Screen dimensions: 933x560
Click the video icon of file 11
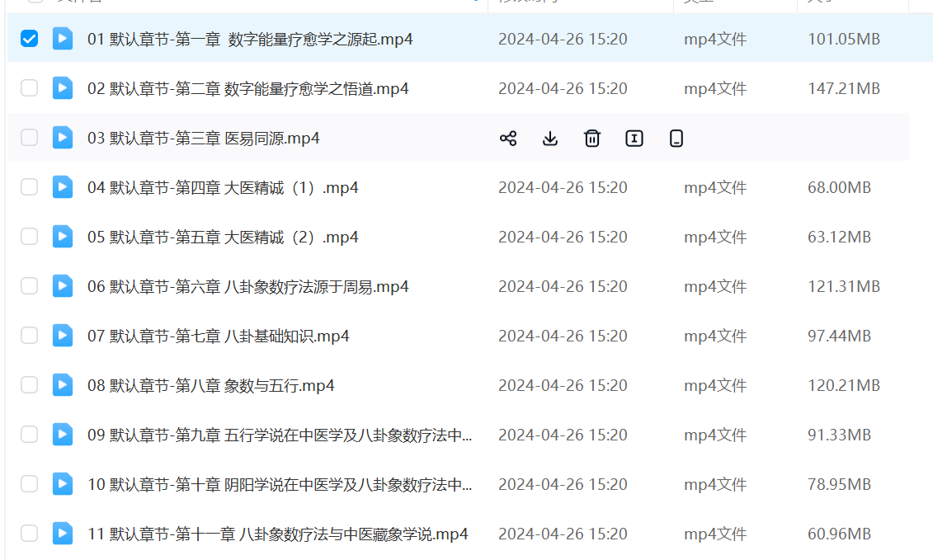coord(63,534)
